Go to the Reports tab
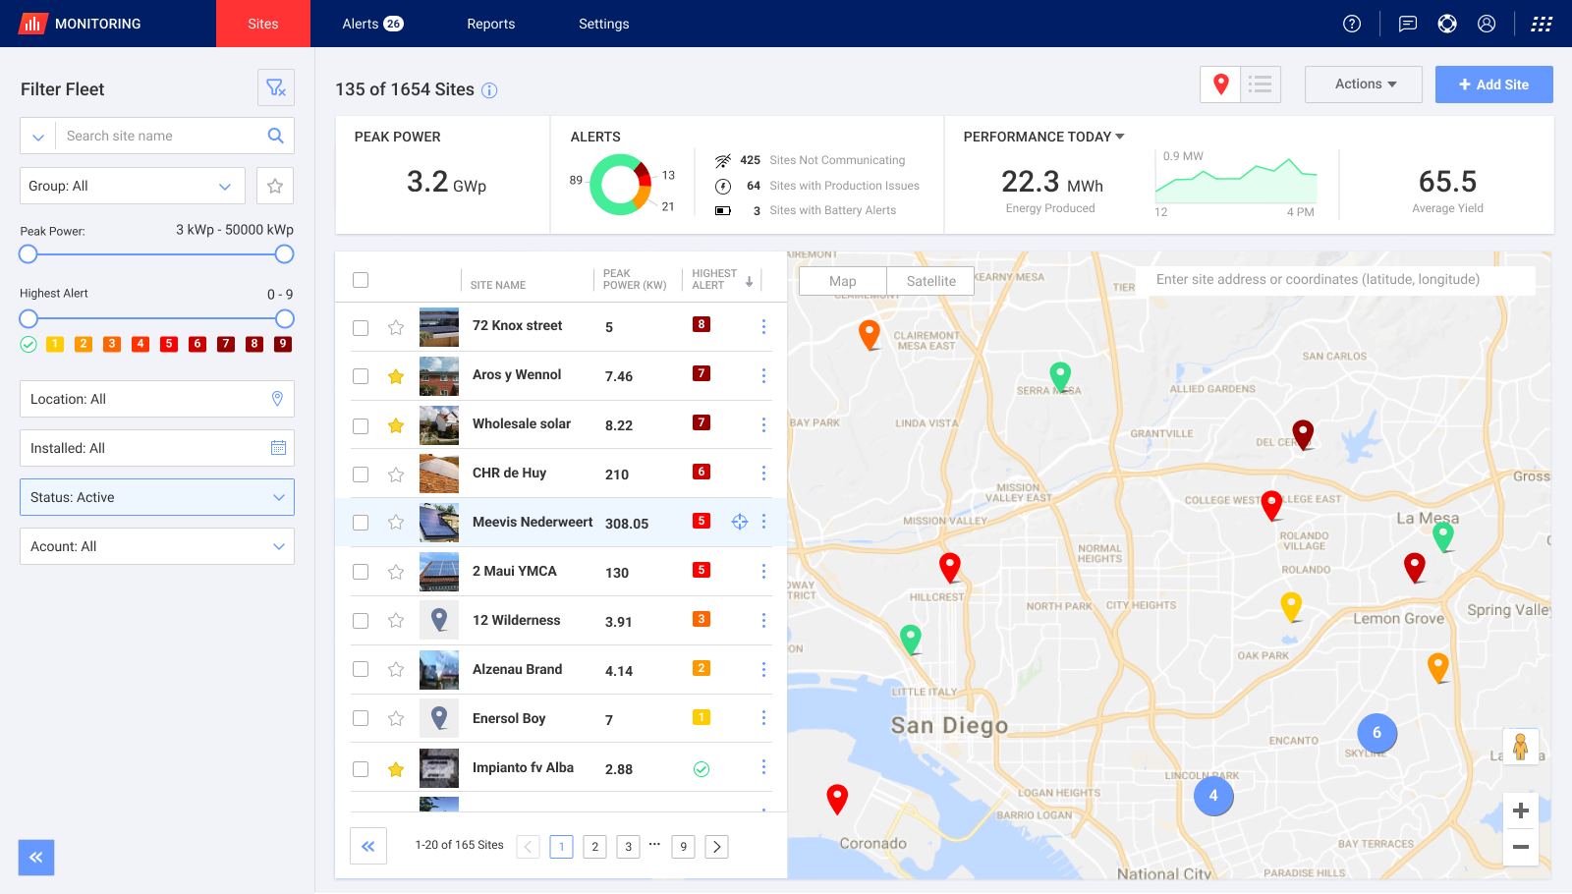The width and height of the screenshot is (1572, 894). (491, 24)
